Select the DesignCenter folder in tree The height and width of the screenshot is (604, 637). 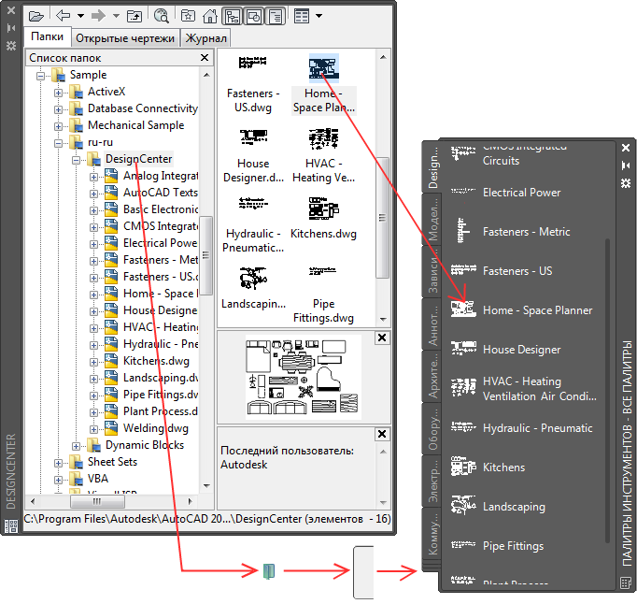click(x=138, y=159)
